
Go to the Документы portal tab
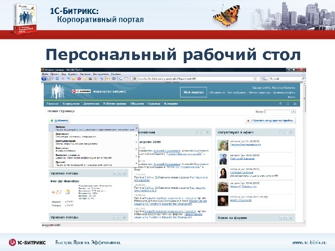tap(91, 104)
